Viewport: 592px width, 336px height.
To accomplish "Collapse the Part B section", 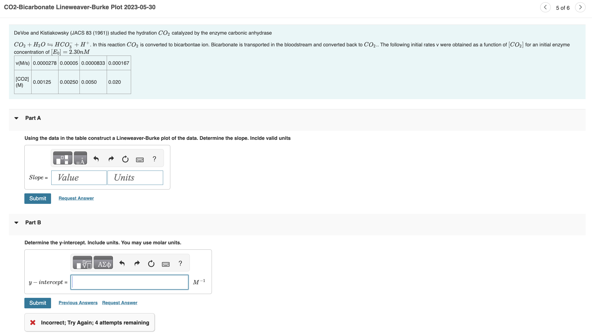I will (16, 223).
